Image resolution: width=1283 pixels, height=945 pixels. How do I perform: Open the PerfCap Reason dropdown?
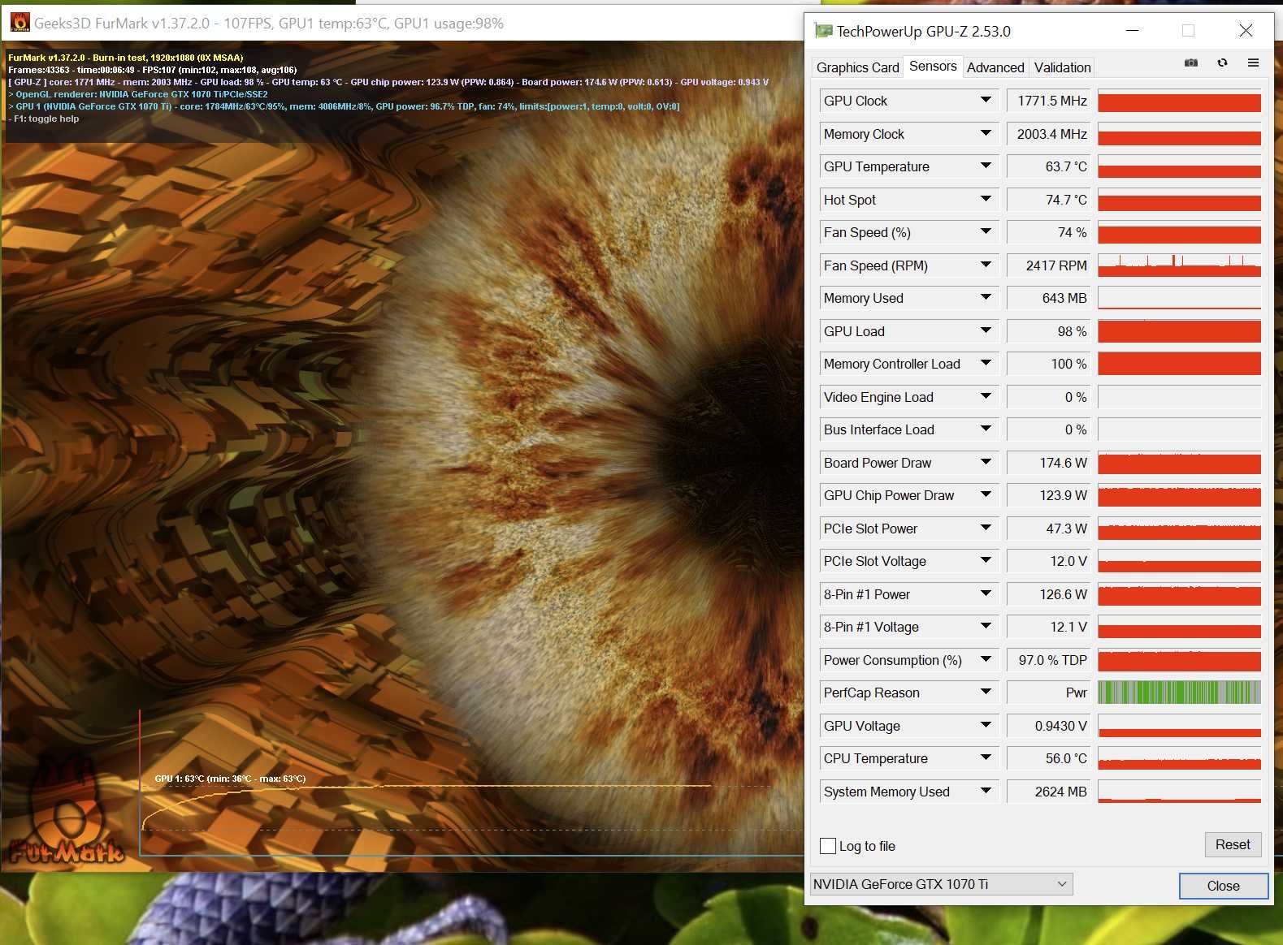986,693
